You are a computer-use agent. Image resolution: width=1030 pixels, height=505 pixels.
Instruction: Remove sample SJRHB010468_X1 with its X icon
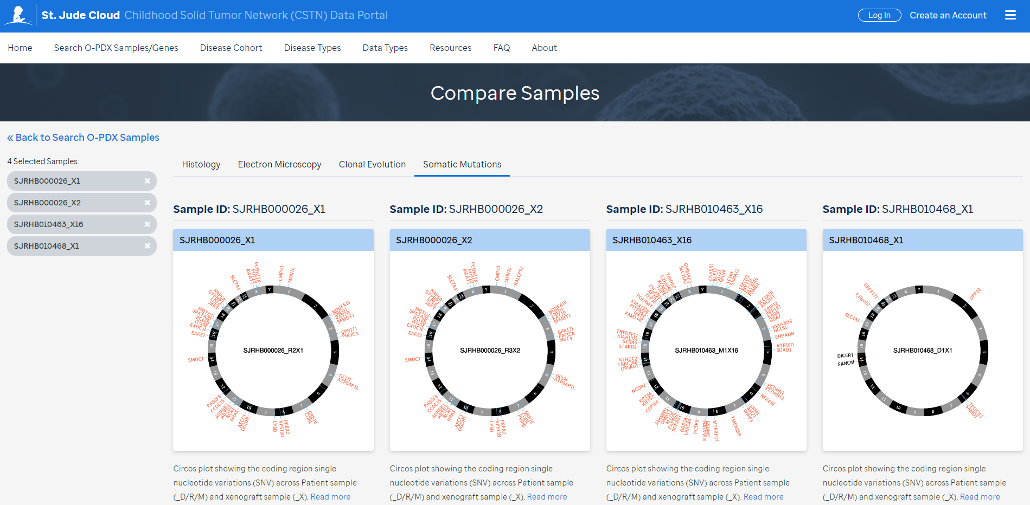click(147, 246)
